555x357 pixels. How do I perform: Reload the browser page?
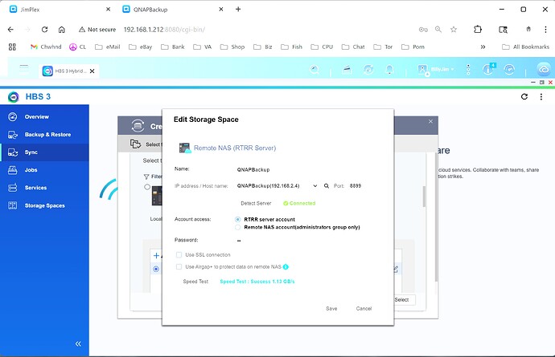click(44, 30)
